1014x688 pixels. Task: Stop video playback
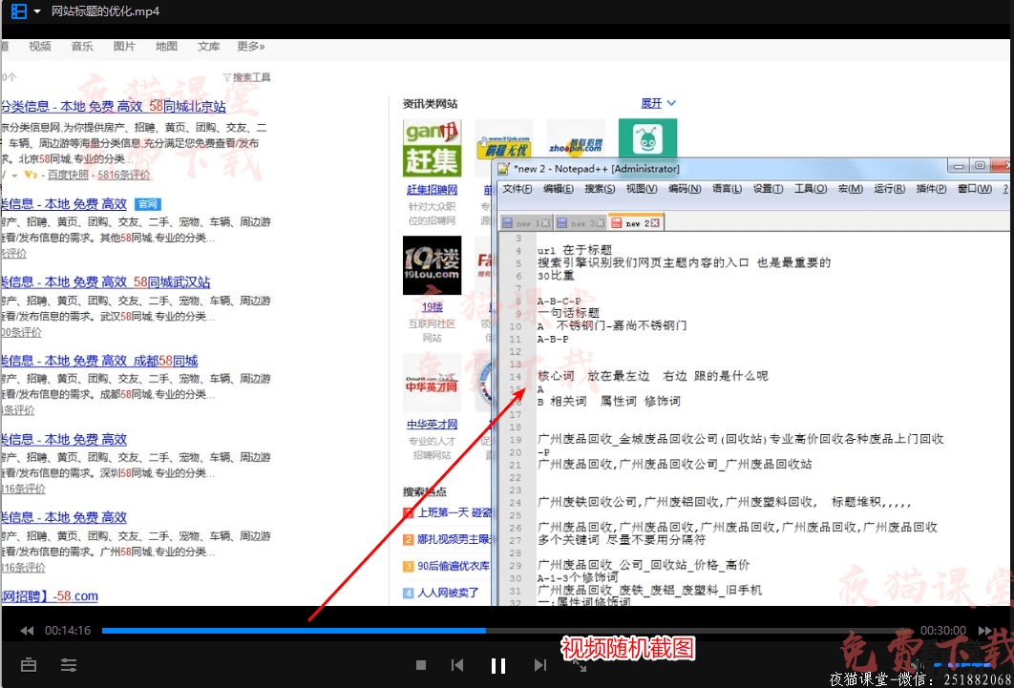coord(421,665)
